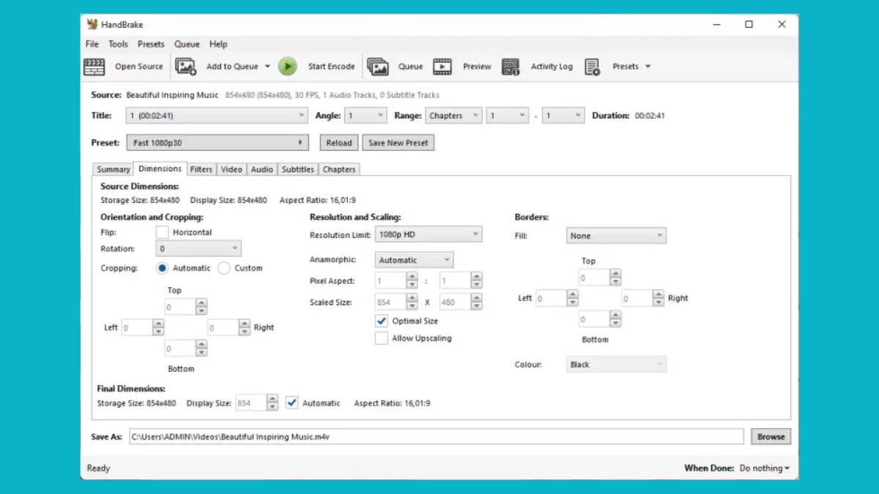Image resolution: width=879 pixels, height=494 pixels.
Task: Click the cropping Bottom value field
Action: tap(180, 348)
